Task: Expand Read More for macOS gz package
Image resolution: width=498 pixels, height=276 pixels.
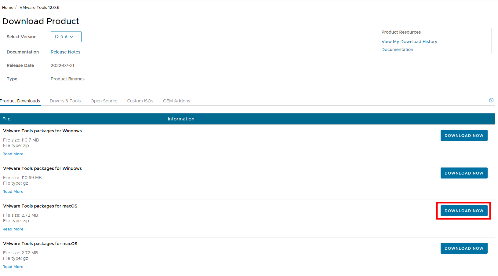Action: coord(13,267)
